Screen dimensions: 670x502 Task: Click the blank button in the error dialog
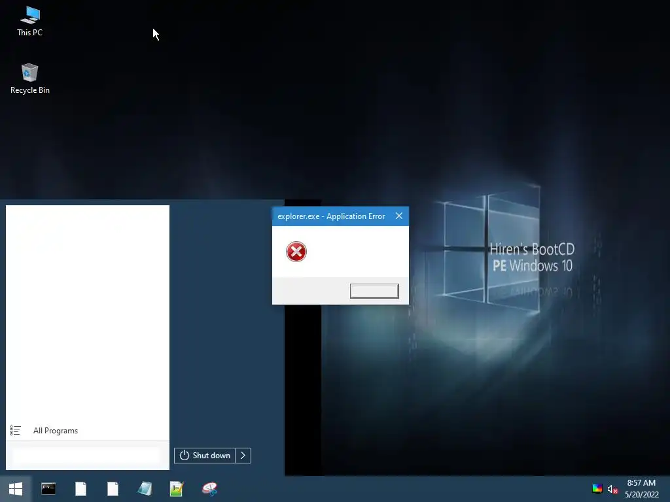tap(374, 291)
